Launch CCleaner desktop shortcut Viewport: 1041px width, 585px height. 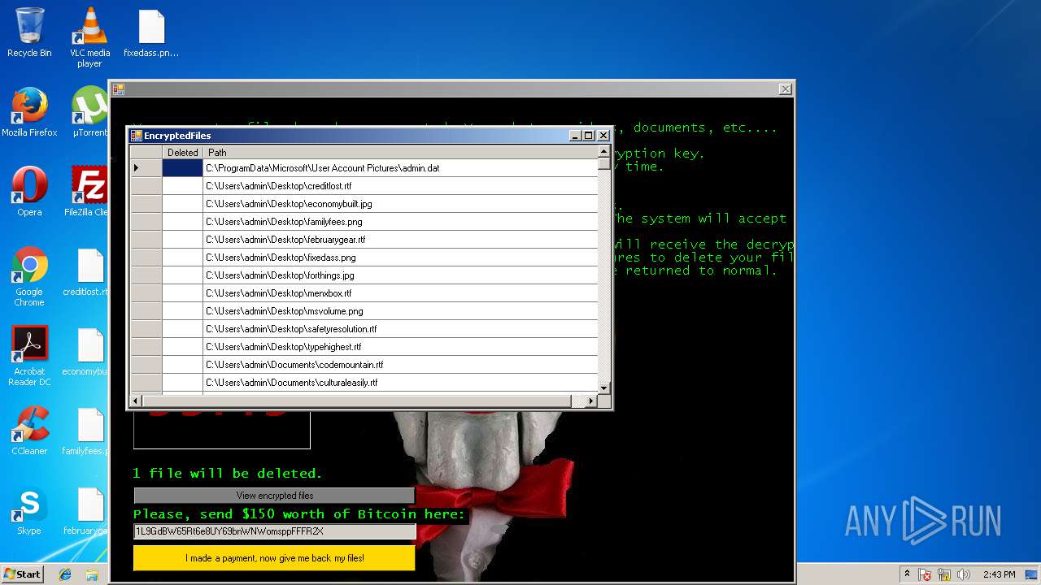click(29, 431)
